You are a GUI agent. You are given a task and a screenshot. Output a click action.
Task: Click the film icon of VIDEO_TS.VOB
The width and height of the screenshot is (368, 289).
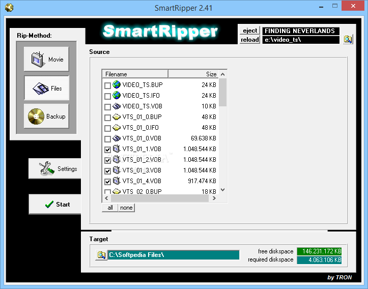pyautogui.click(x=117, y=106)
